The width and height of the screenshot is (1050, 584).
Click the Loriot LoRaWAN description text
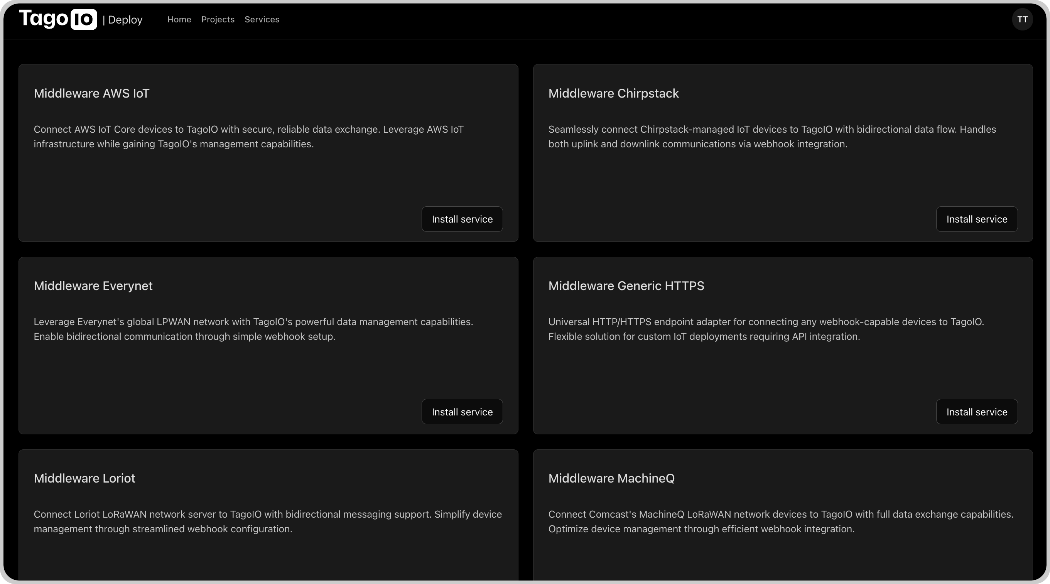pyautogui.click(x=267, y=521)
